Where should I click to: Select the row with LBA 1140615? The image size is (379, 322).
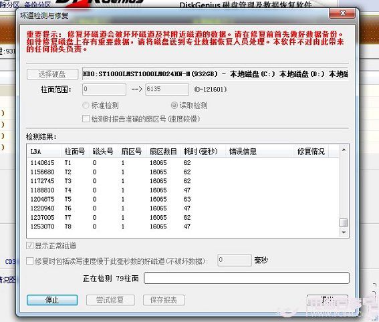point(183,163)
